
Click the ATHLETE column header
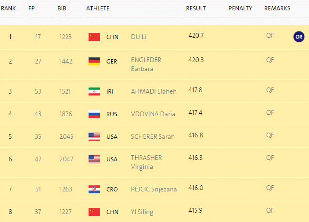coord(98,8)
